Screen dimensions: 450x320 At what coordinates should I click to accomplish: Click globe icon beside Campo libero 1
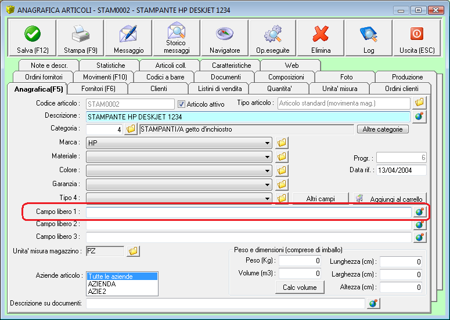coord(420,212)
